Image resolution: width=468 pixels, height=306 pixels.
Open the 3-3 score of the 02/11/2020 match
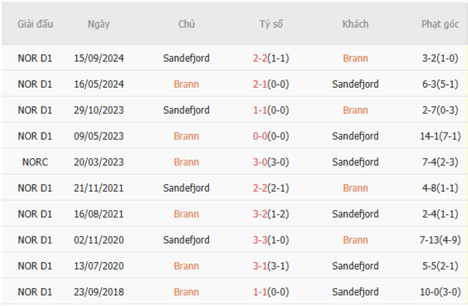point(260,240)
